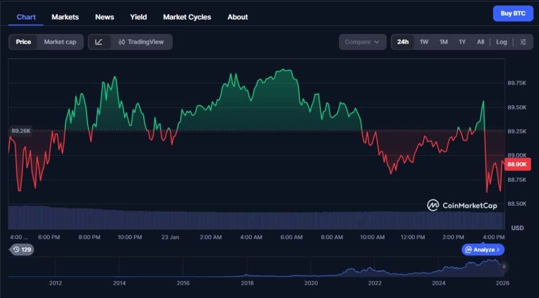Enable Log scale on chart

[x=501, y=42]
